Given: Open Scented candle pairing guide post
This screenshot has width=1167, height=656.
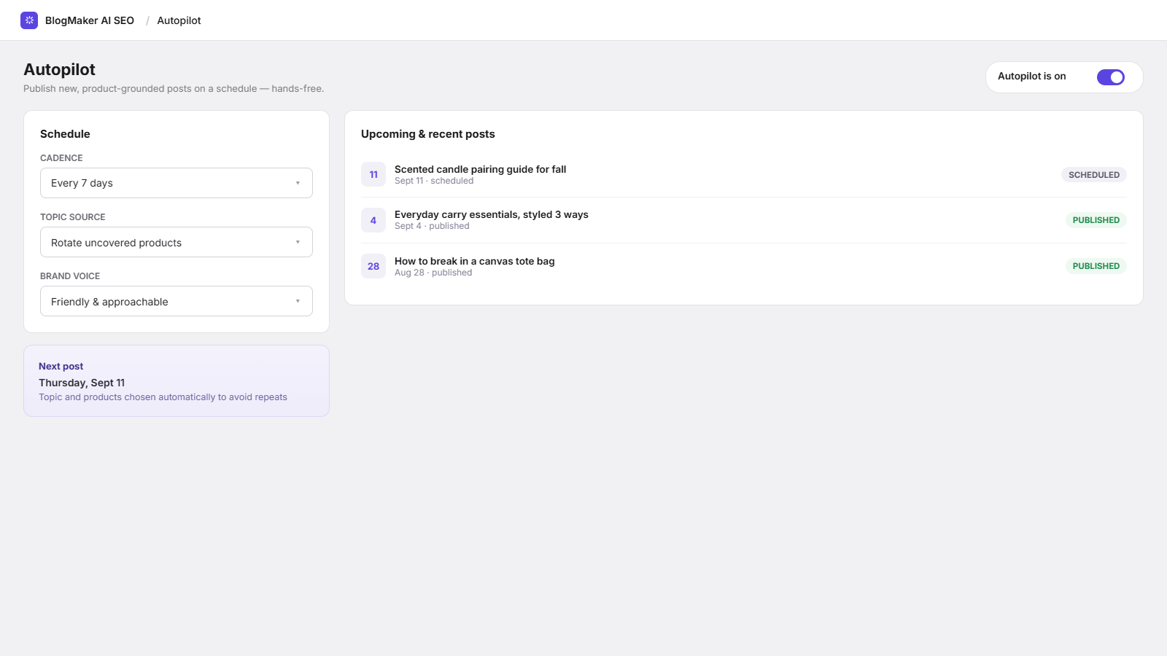Looking at the screenshot, I should click(x=480, y=169).
